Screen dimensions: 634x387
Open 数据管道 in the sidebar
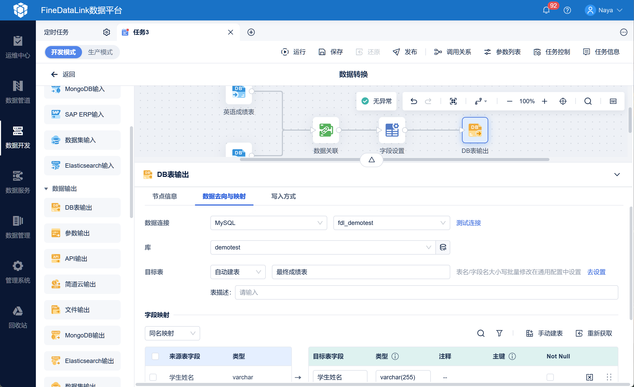tap(18, 92)
